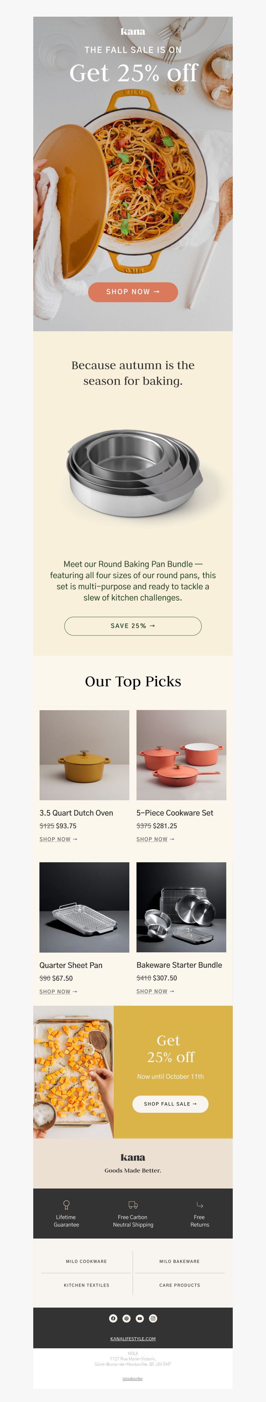Image resolution: width=266 pixels, height=1402 pixels.
Task: Open the Milo Bakeware link
Action: point(180,1261)
